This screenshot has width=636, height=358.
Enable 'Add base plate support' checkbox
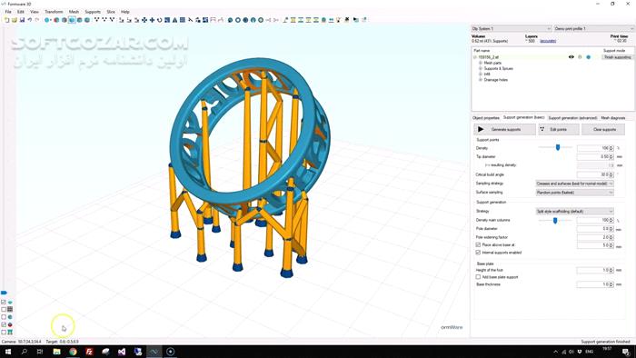pyautogui.click(x=478, y=277)
